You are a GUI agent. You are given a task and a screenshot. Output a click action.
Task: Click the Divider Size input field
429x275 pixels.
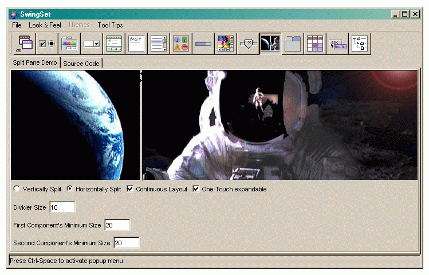coord(62,207)
